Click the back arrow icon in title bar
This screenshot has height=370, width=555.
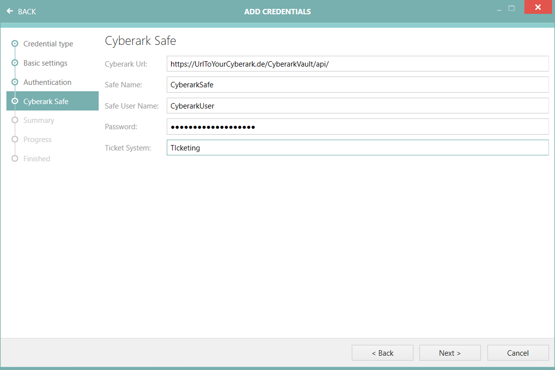(10, 11)
